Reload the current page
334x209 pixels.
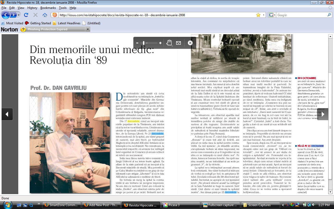[x=26, y=15]
